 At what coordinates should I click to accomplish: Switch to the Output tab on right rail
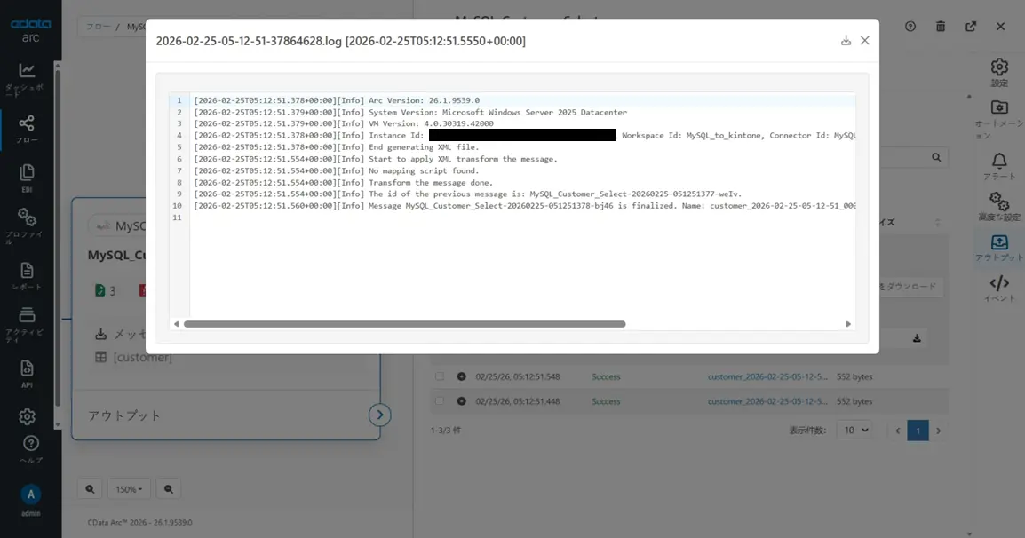tap(999, 249)
